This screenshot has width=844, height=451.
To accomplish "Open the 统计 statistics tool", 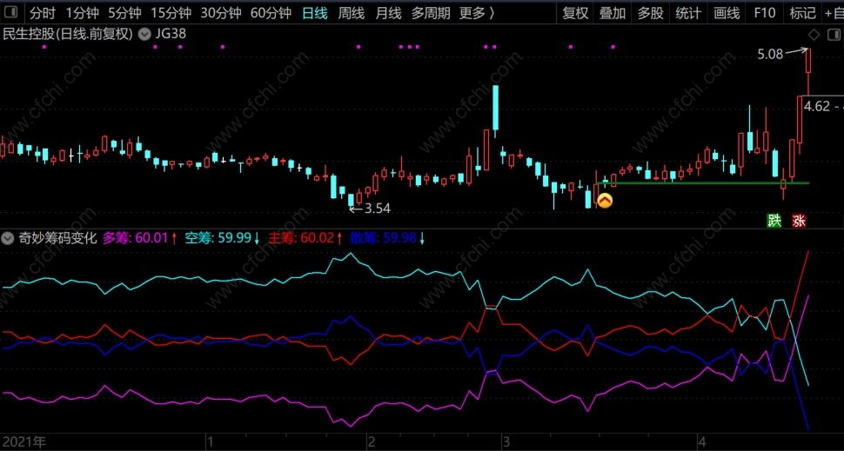I will pos(688,13).
